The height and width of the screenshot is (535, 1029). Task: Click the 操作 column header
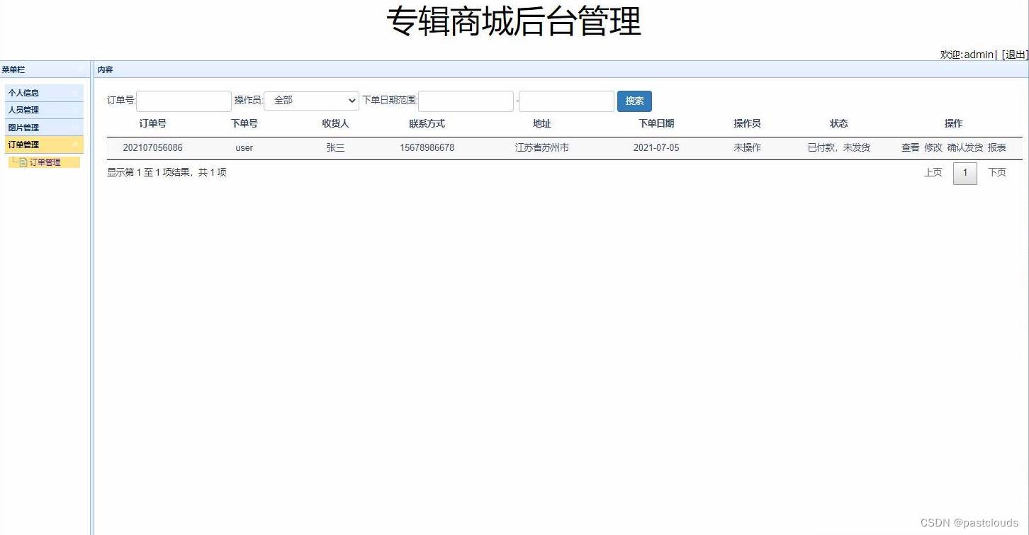click(x=953, y=123)
